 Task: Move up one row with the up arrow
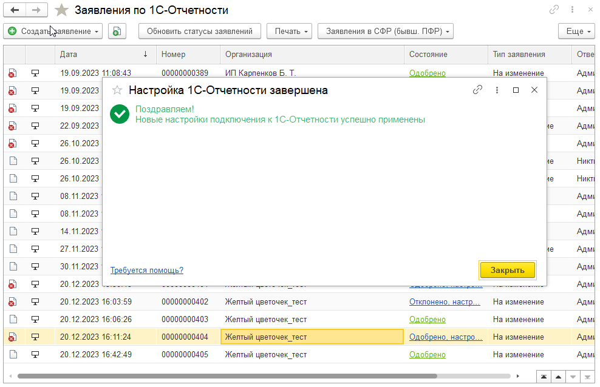click(x=558, y=377)
